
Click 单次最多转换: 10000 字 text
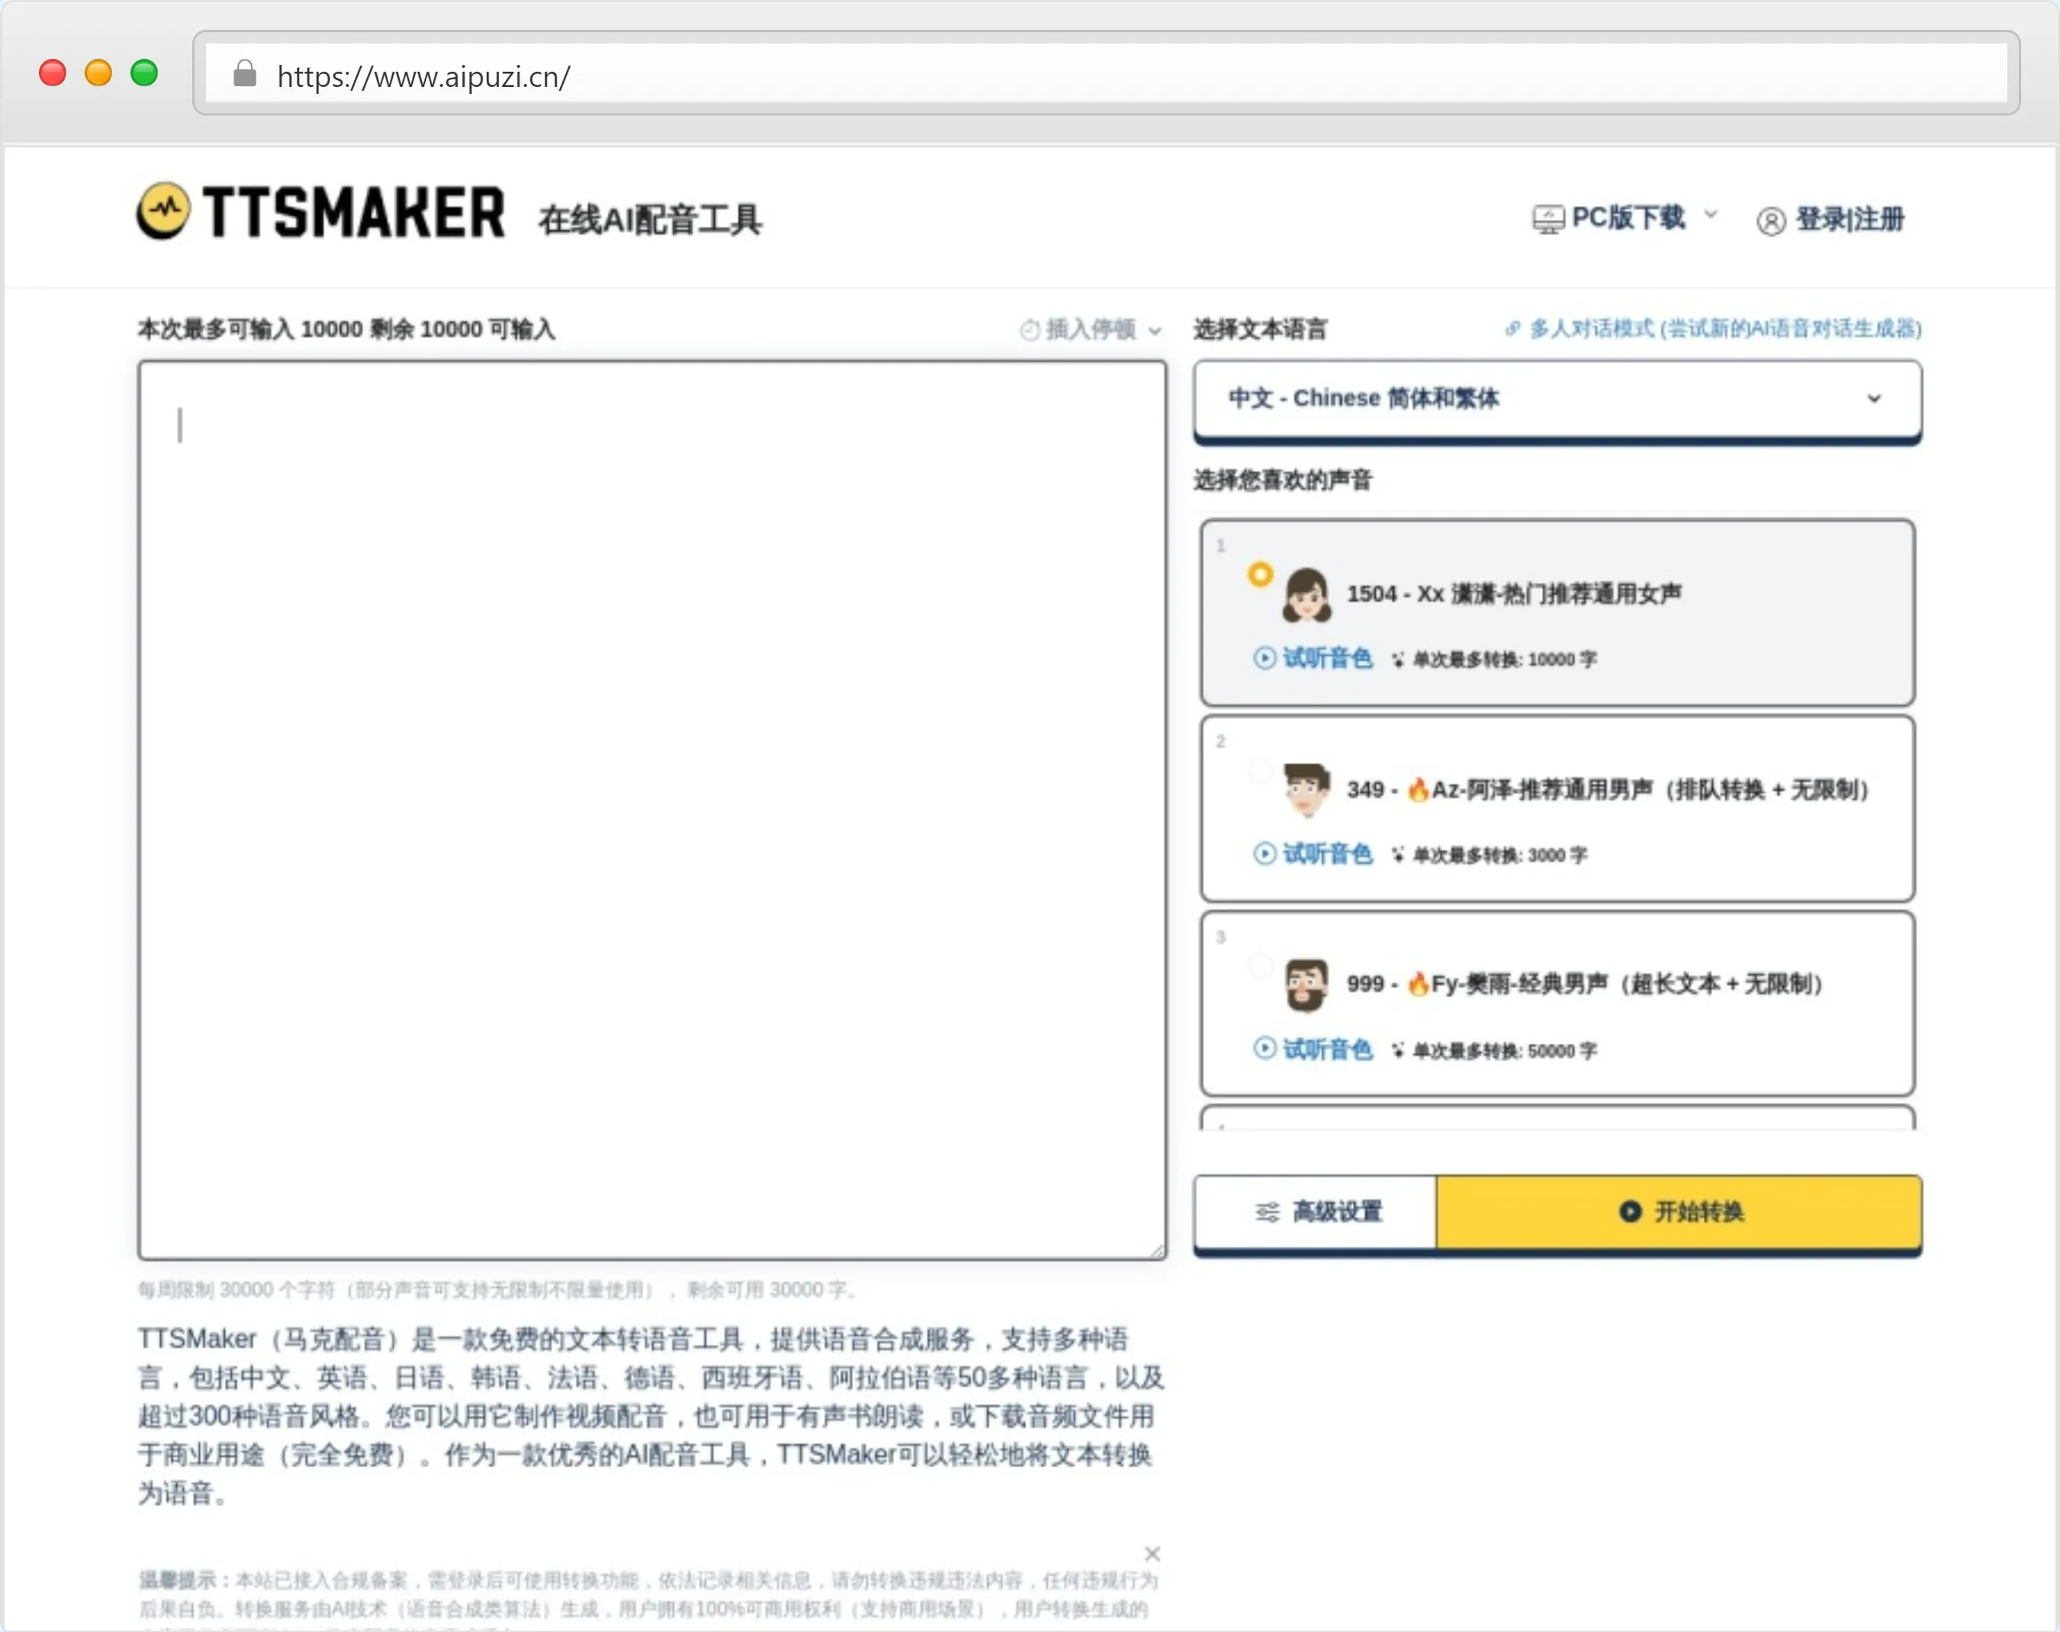1504,659
